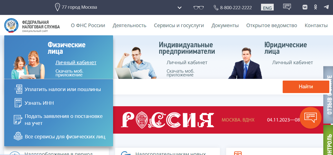Open Личный кабинет for Физические лица
This screenshot has width=333, height=155.
point(76,63)
